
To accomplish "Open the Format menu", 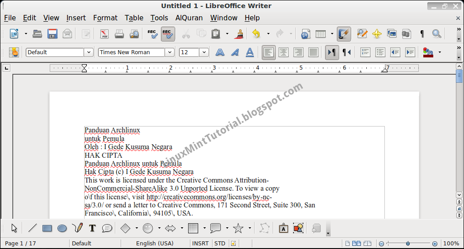I will [105, 18].
